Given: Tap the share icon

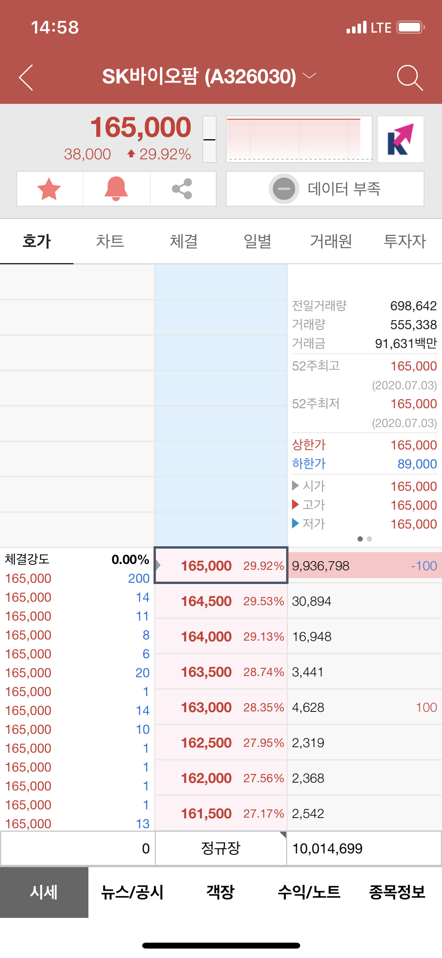Looking at the screenshot, I should (x=182, y=189).
